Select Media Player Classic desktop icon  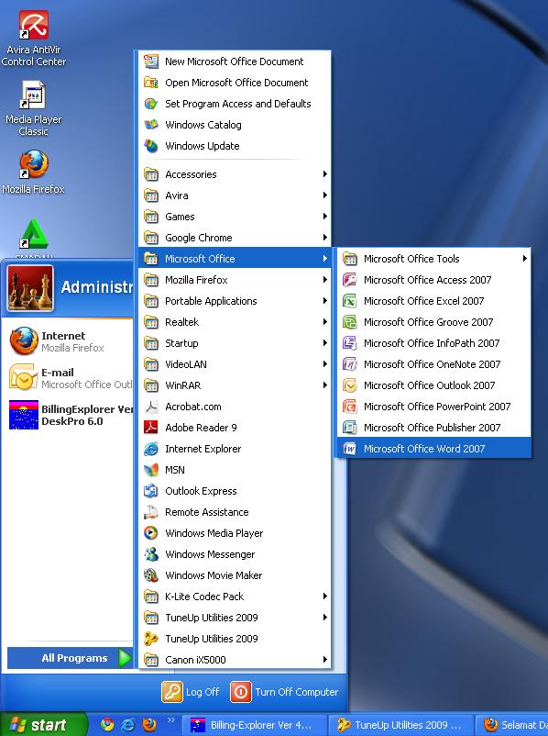(33, 108)
